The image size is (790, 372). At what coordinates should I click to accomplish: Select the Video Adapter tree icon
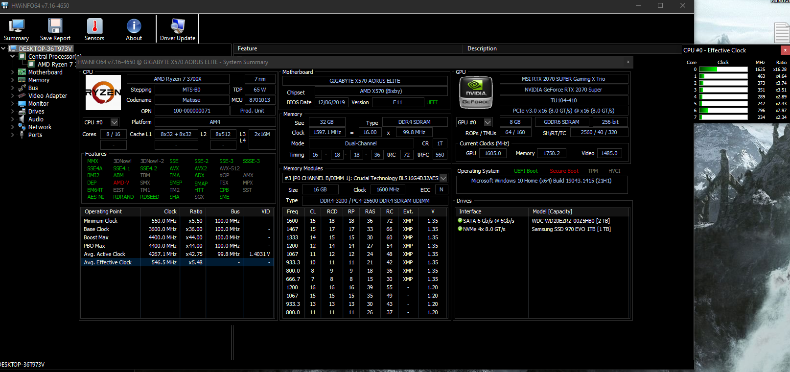point(22,95)
